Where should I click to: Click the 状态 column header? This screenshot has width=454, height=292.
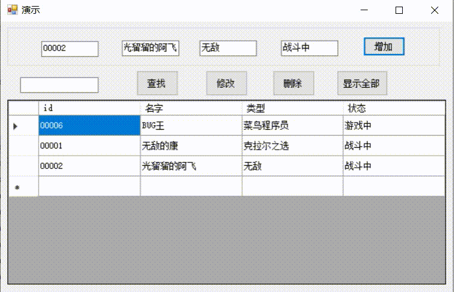pyautogui.click(x=394, y=108)
